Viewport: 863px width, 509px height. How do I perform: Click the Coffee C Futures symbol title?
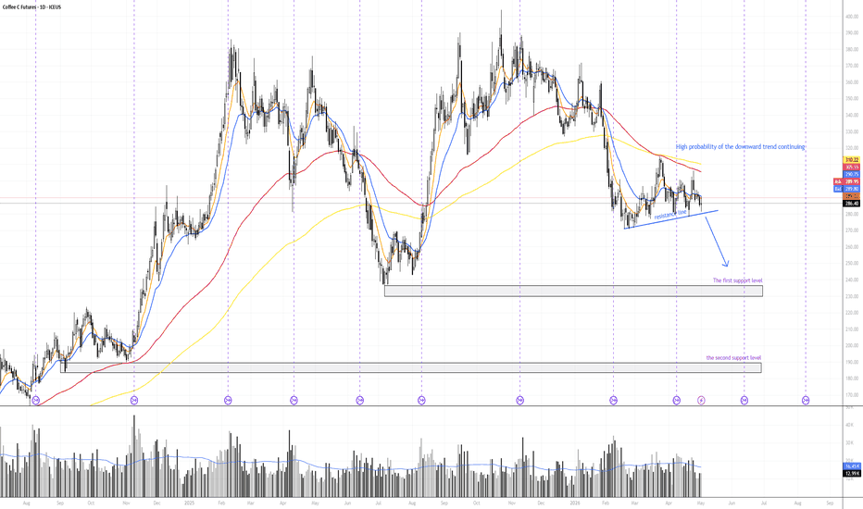[x=31, y=7]
